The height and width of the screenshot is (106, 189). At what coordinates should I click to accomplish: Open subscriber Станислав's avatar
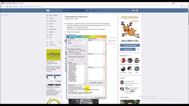coord(130,60)
